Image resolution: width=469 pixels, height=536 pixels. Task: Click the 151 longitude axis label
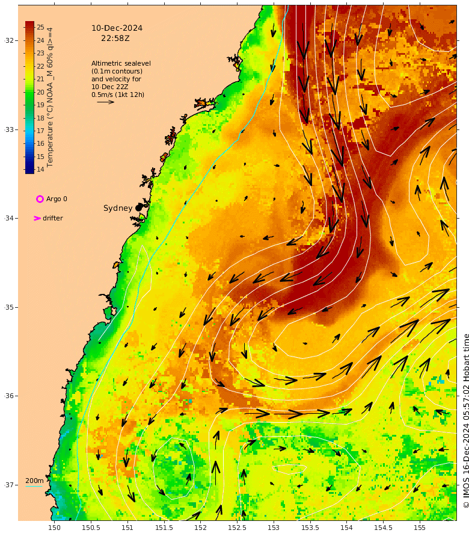pyautogui.click(x=127, y=528)
